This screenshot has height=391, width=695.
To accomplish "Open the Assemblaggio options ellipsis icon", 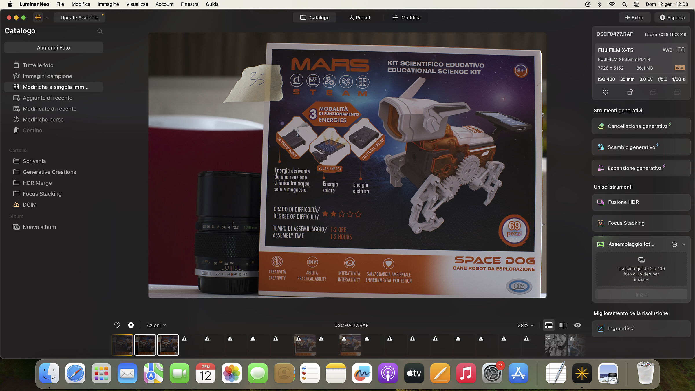I will click(674, 244).
